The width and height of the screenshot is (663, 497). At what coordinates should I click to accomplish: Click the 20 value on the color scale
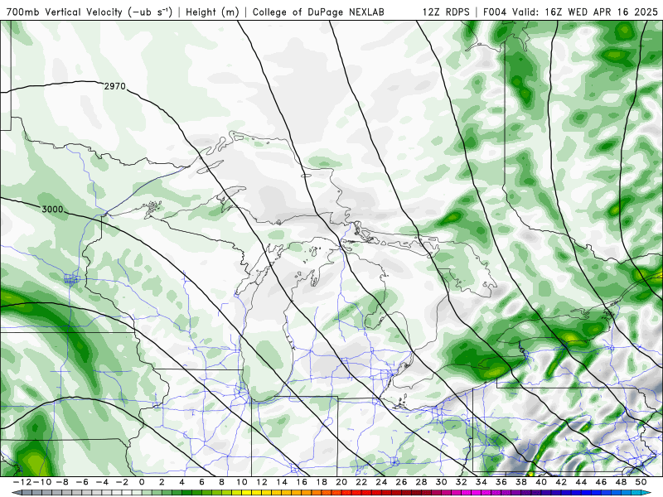[x=341, y=482]
